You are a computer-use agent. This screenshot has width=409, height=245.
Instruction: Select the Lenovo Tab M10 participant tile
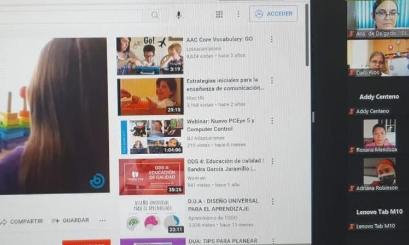tap(379, 212)
